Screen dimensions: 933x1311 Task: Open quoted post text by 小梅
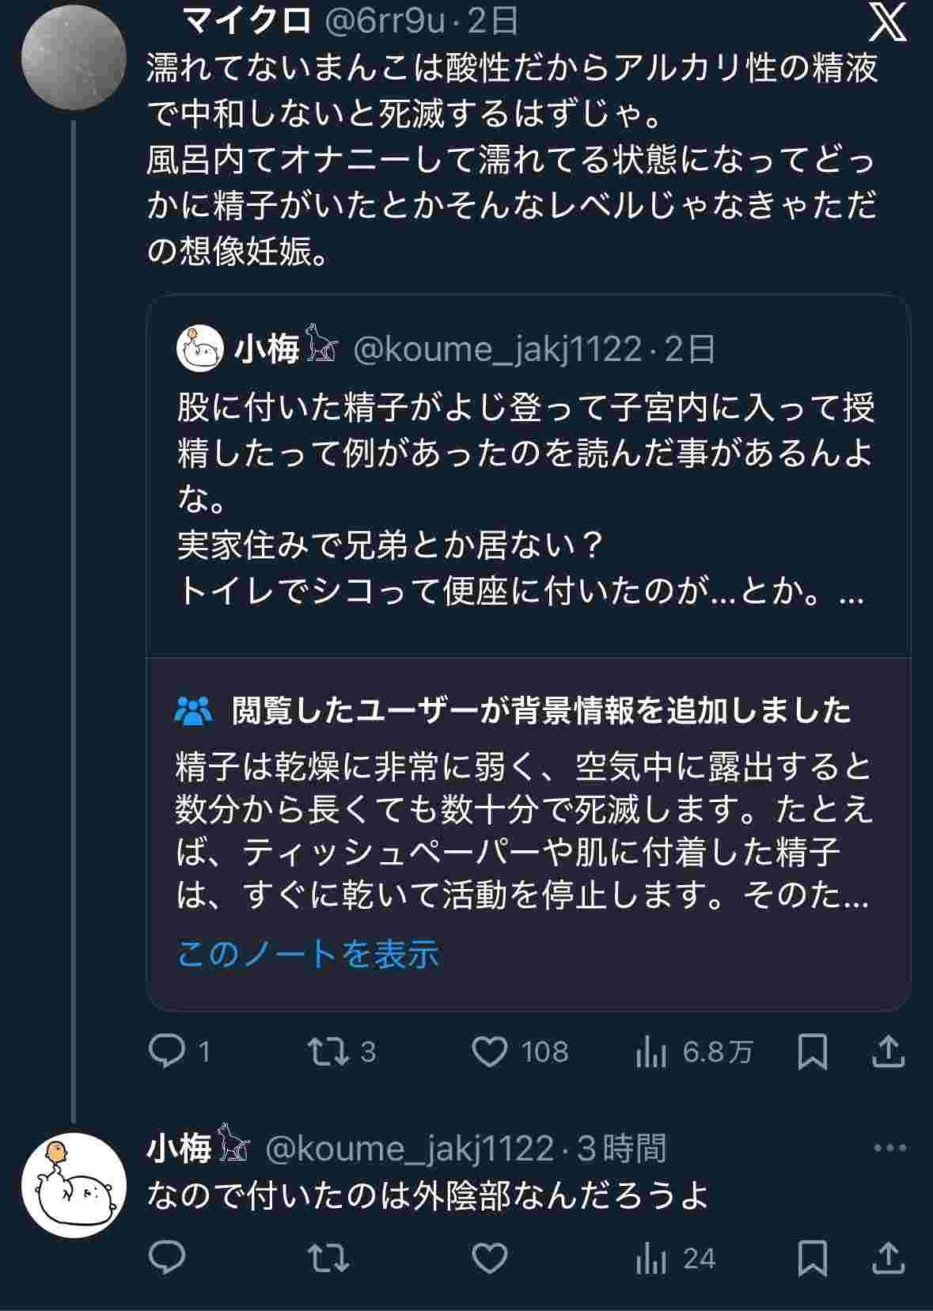pyautogui.click(x=522, y=499)
